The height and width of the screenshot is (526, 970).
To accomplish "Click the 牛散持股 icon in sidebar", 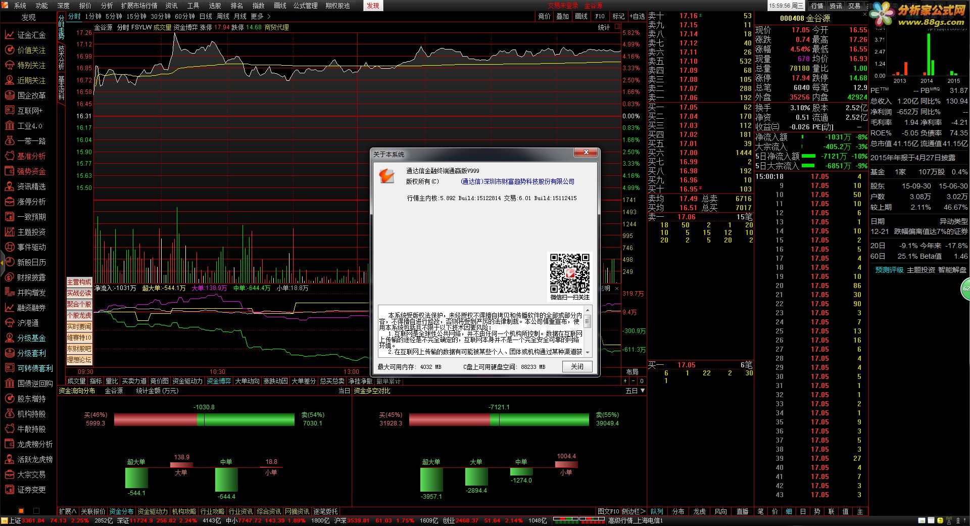I will [9, 429].
